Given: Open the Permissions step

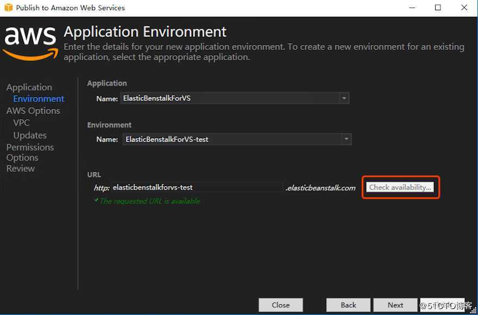Looking at the screenshot, I should [x=30, y=147].
